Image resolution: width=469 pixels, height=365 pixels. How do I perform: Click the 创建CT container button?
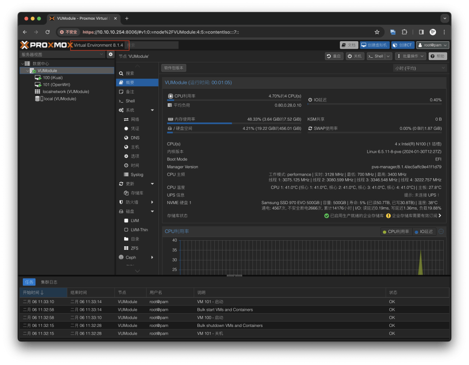tap(403, 45)
